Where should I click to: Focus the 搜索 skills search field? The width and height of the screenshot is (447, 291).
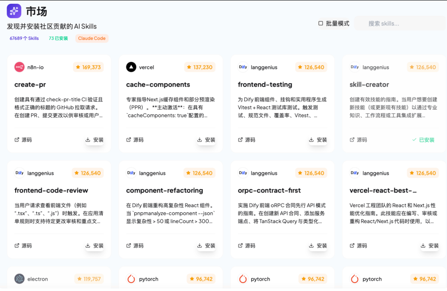coord(401,24)
